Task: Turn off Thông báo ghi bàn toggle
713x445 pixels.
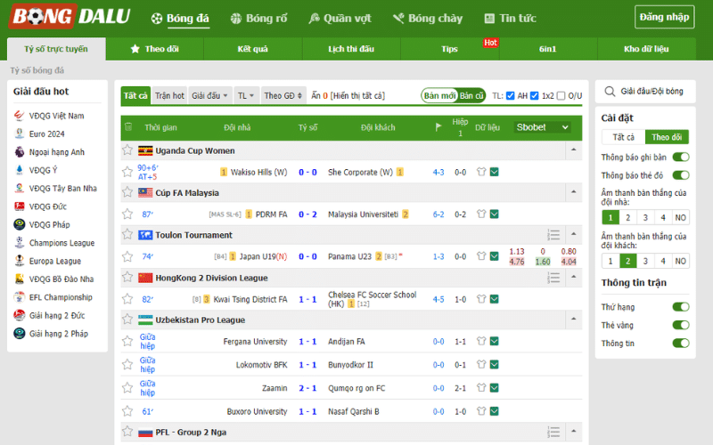Action: (681, 158)
